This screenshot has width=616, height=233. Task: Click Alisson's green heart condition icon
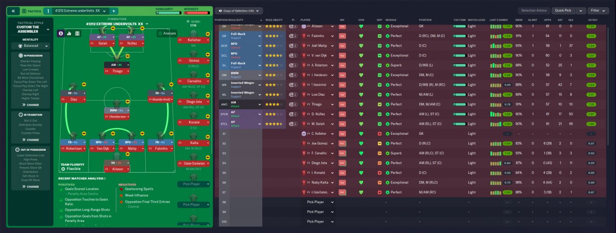tap(361, 26)
